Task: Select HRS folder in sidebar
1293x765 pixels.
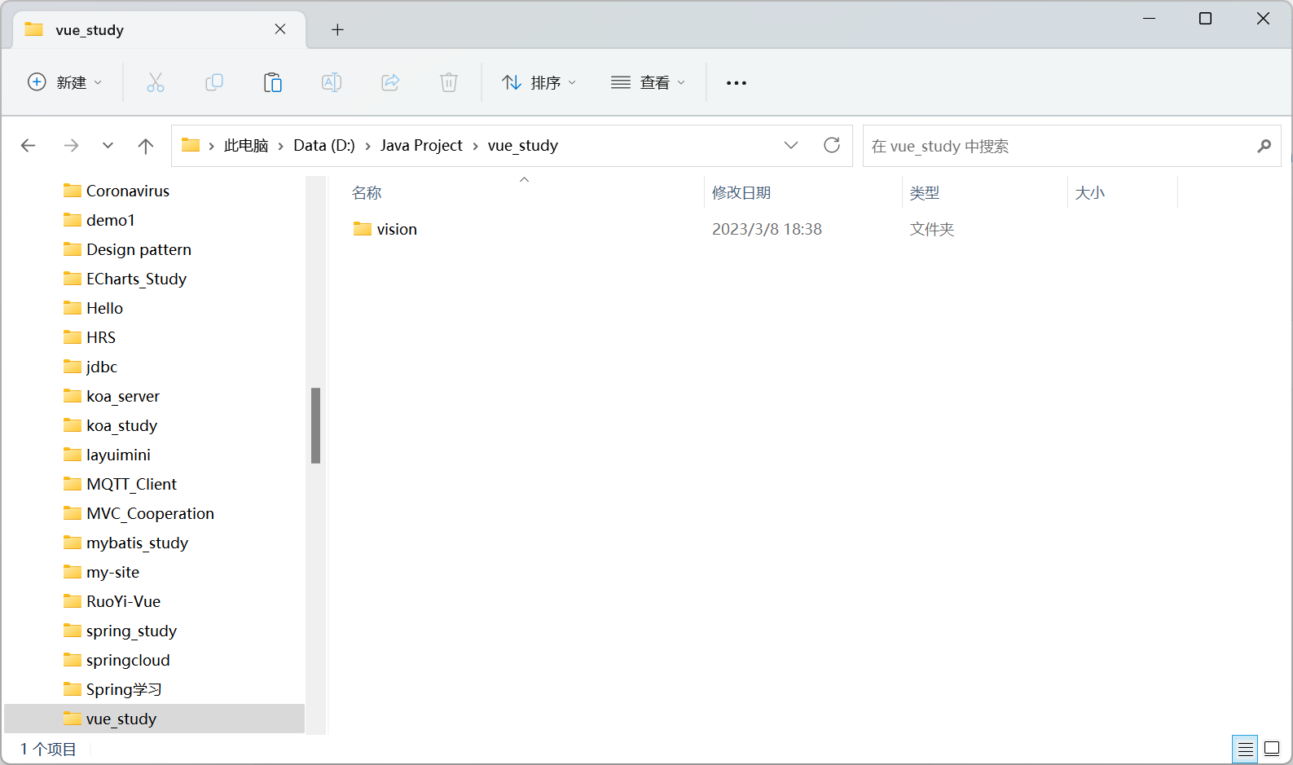Action: [101, 337]
